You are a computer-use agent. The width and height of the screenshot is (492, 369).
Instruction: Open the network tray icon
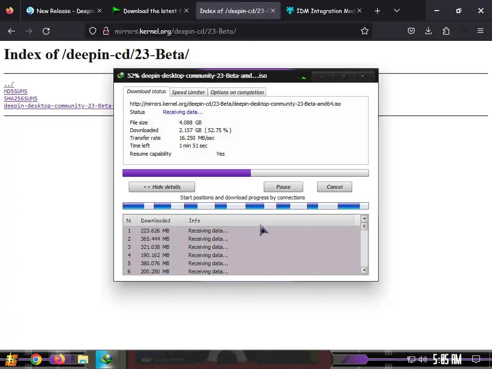click(411, 359)
